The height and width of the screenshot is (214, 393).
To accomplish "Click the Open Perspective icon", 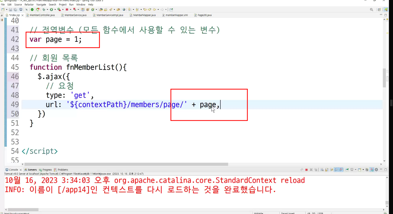I will (x=379, y=10).
